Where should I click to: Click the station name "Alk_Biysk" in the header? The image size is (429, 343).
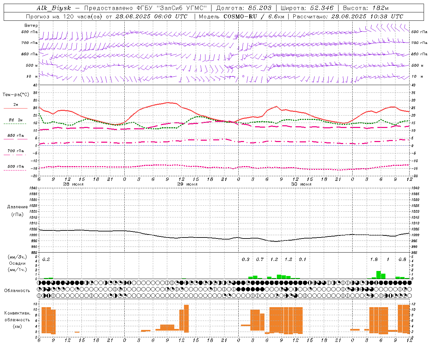pyautogui.click(x=54, y=8)
